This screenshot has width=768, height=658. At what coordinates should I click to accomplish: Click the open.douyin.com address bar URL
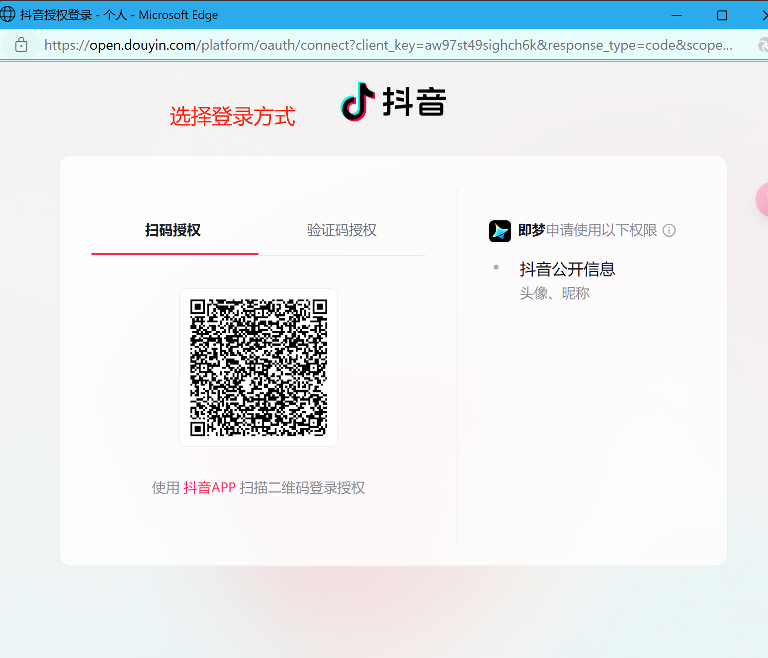pyautogui.click(x=388, y=45)
